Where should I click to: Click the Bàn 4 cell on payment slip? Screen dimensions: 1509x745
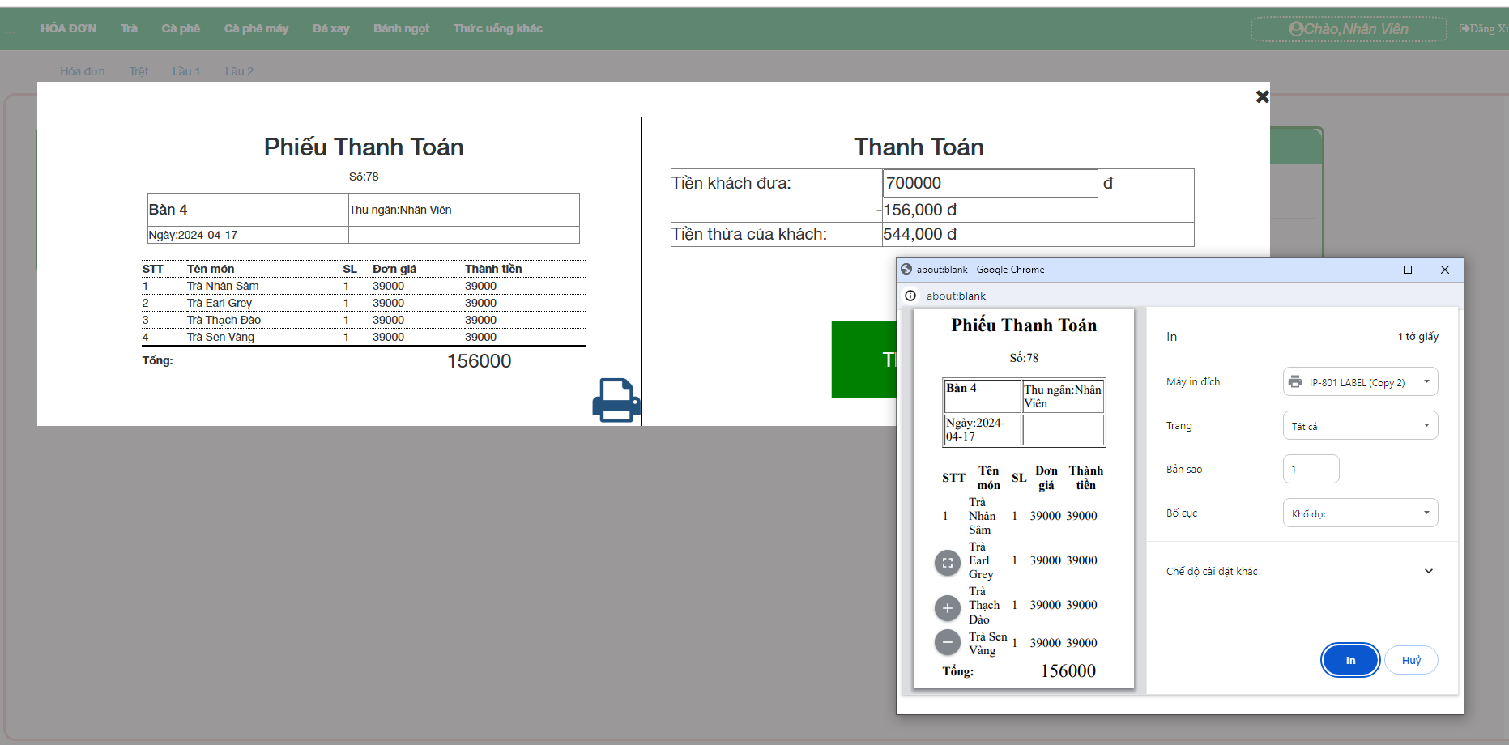pos(248,210)
